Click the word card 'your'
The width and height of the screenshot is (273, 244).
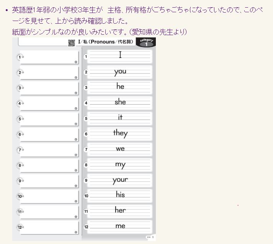[120, 180]
